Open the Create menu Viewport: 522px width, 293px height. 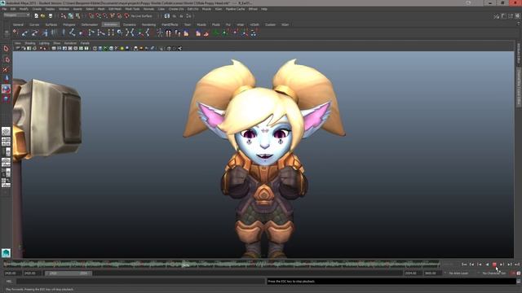pyautogui.click(x=37, y=9)
